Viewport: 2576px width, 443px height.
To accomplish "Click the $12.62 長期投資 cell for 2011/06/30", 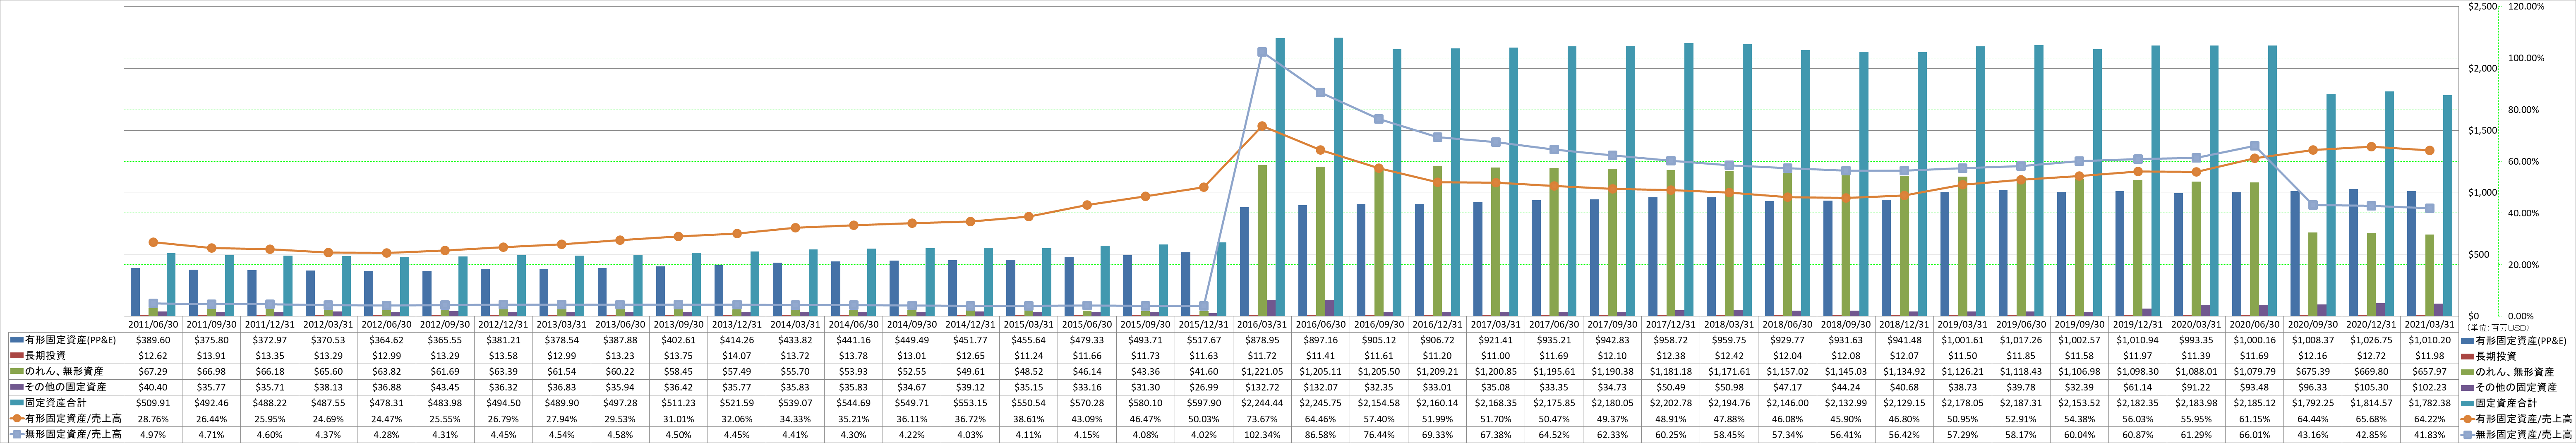I will click(x=153, y=356).
